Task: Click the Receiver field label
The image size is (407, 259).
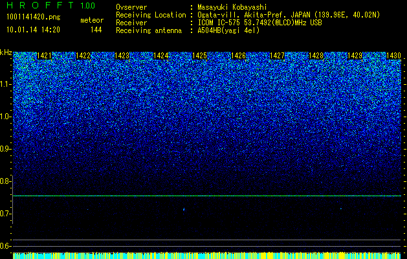Action: (131, 23)
